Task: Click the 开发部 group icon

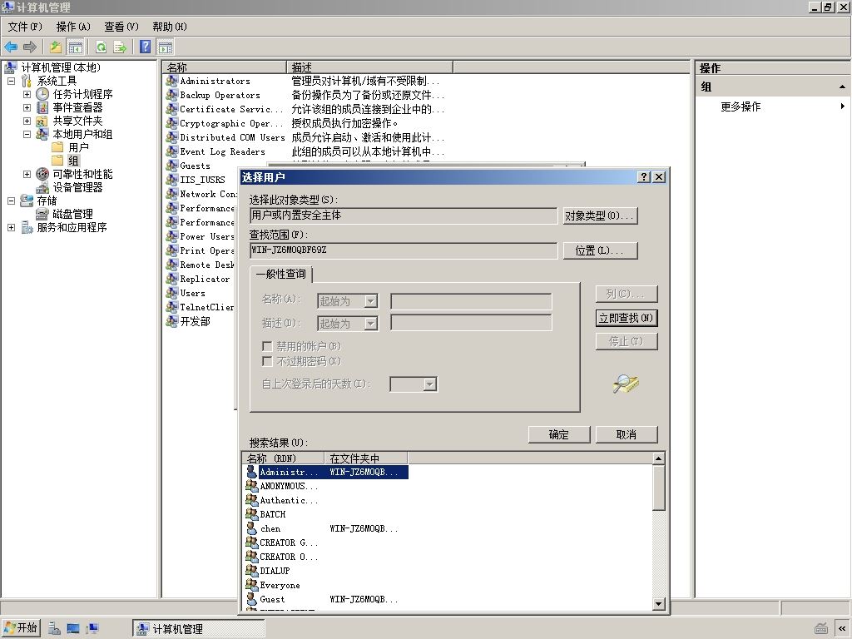Action: [171, 321]
